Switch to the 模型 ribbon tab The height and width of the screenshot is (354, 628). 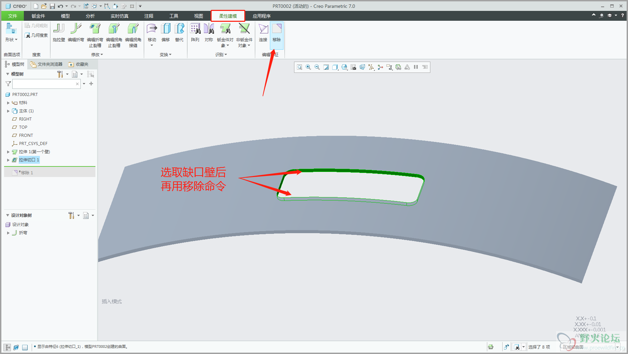65,16
